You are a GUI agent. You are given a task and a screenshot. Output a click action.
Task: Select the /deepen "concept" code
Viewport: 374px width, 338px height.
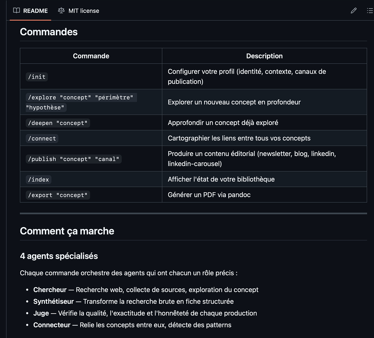coord(58,123)
